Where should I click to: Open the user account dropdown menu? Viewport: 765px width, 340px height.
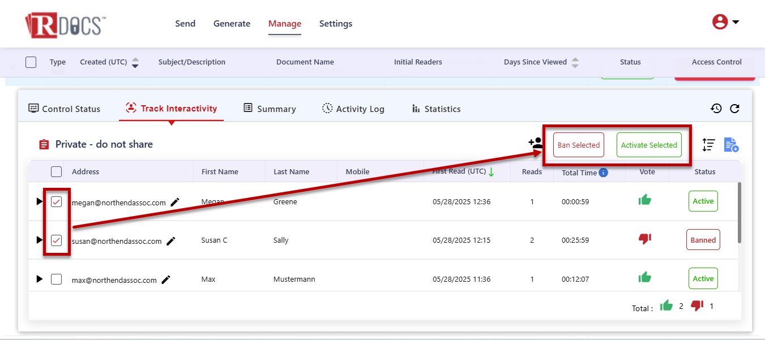click(726, 22)
